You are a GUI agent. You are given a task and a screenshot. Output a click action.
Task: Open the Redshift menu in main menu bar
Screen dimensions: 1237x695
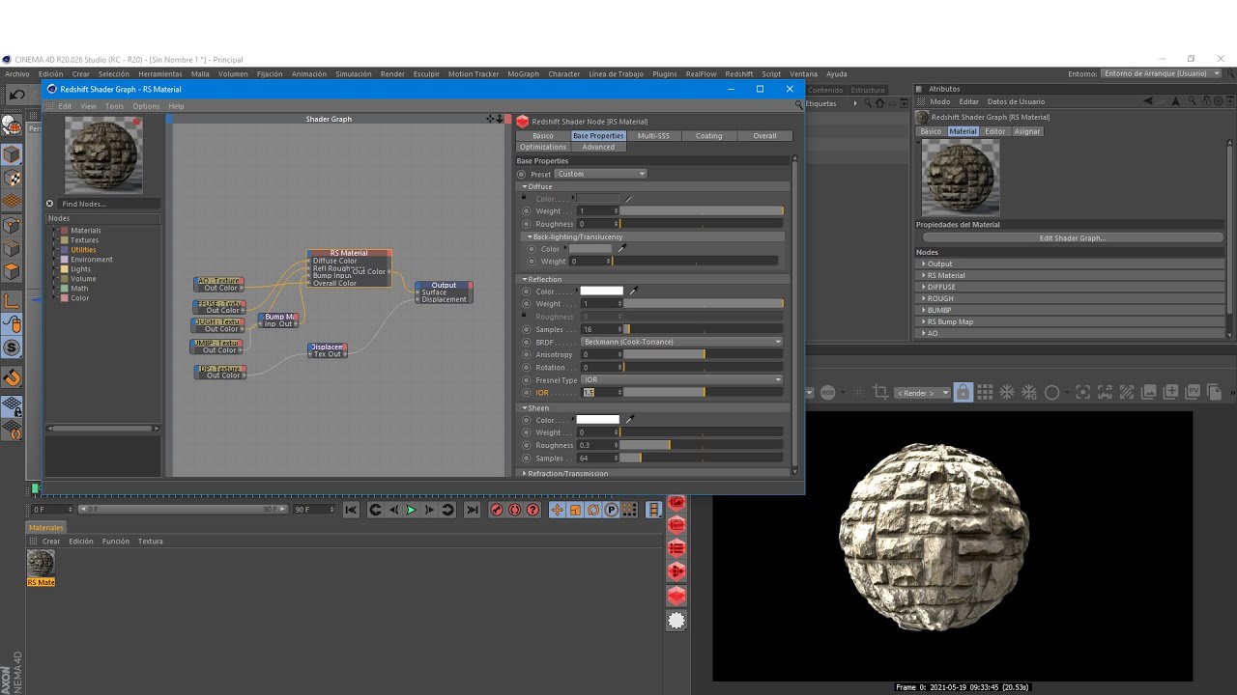click(739, 73)
